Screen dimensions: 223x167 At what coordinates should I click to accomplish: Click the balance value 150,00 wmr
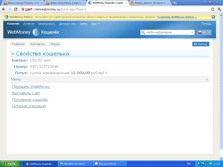[x=40, y=60]
